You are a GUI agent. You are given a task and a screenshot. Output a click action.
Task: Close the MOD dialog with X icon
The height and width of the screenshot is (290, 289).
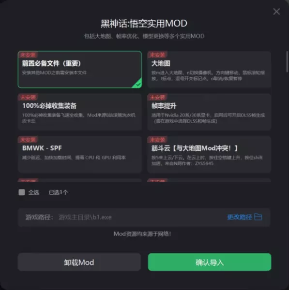click(x=276, y=12)
